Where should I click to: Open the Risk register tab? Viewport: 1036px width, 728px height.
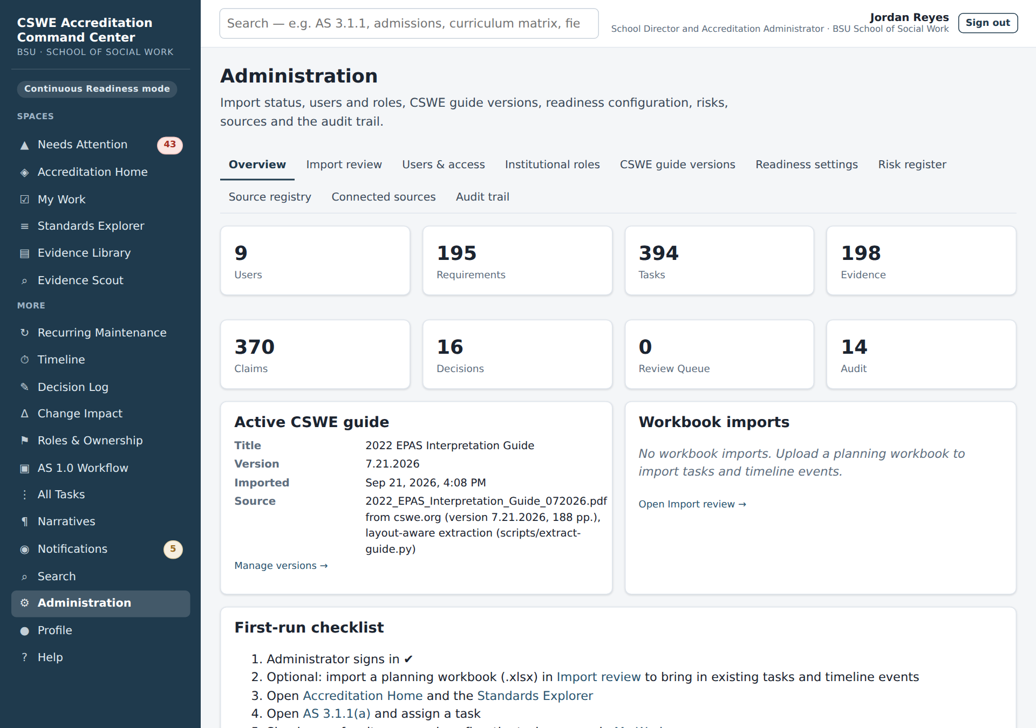click(912, 164)
